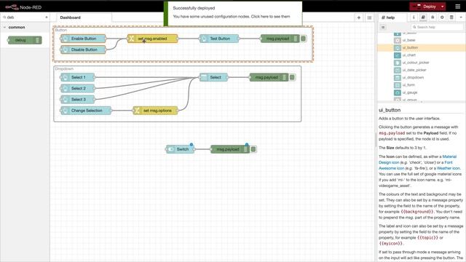Select the help sidebar tab

[388, 17]
